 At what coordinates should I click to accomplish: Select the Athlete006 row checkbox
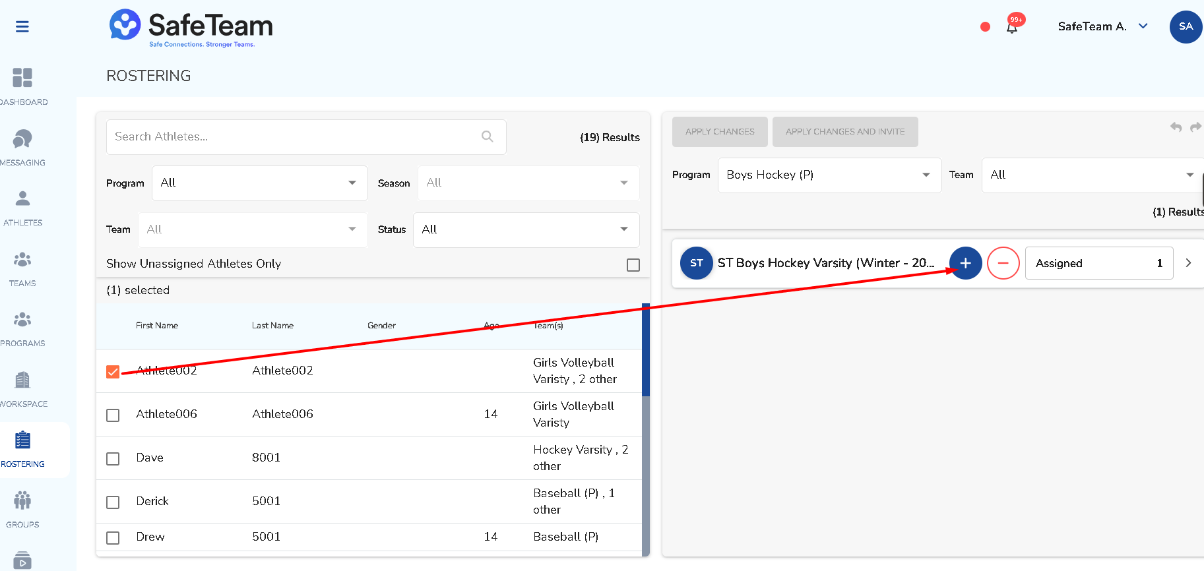tap(113, 415)
